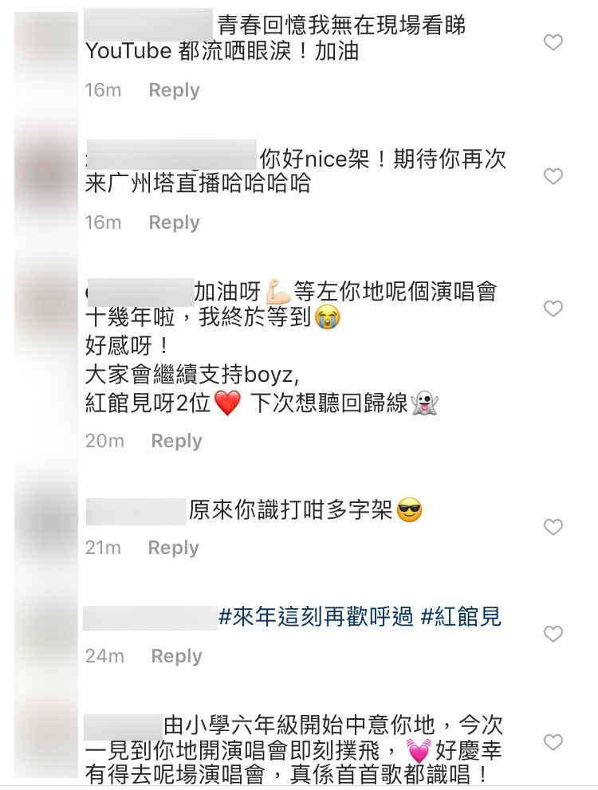The width and height of the screenshot is (598, 790).
Task: Open the #紅館見 hashtag link
Action: (x=461, y=617)
